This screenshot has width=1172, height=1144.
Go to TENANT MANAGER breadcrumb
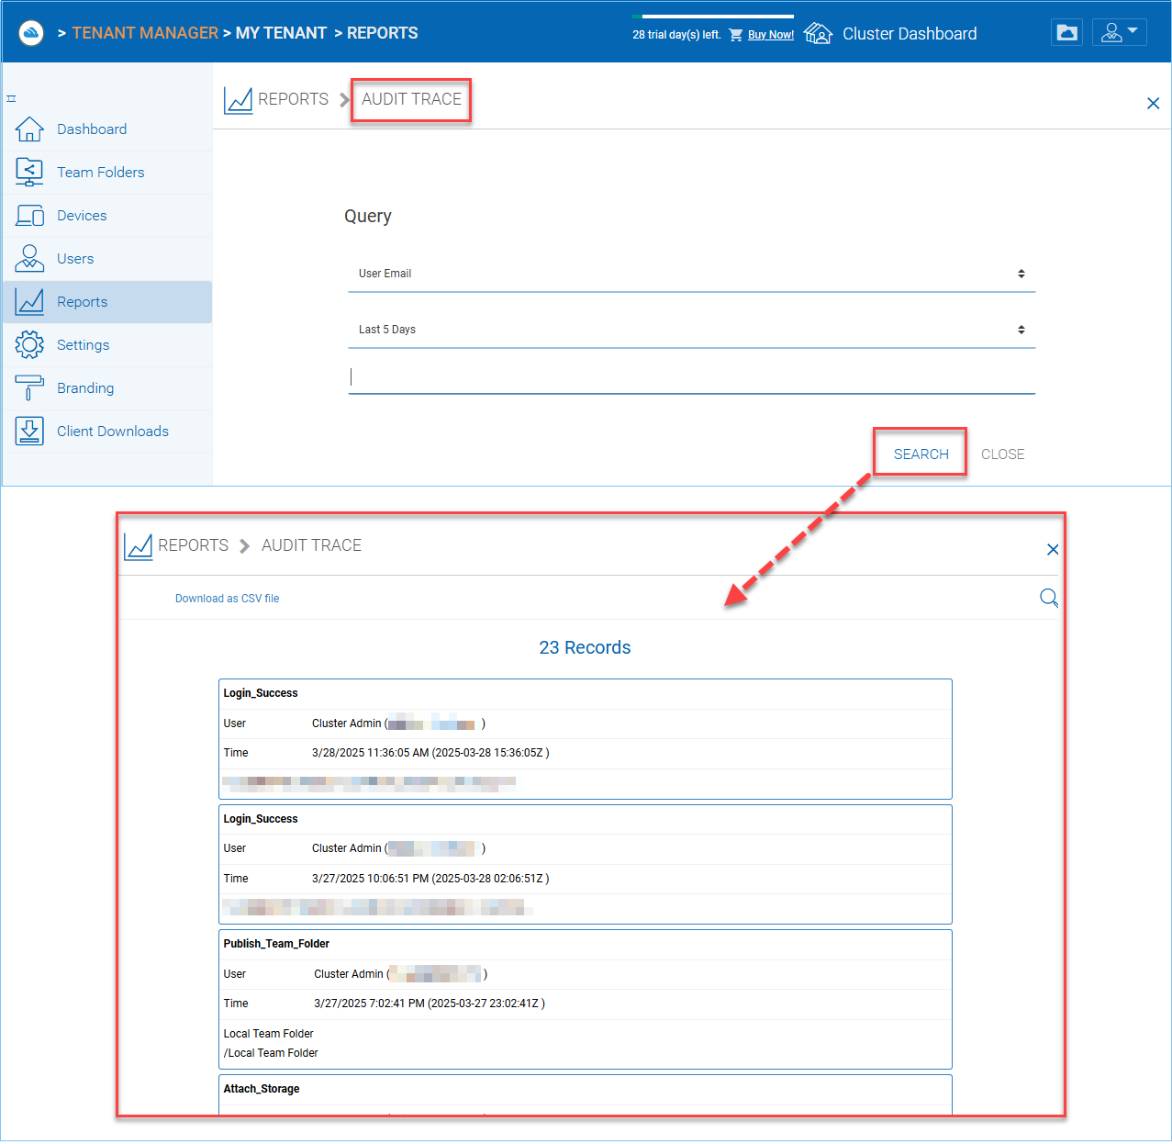click(145, 33)
